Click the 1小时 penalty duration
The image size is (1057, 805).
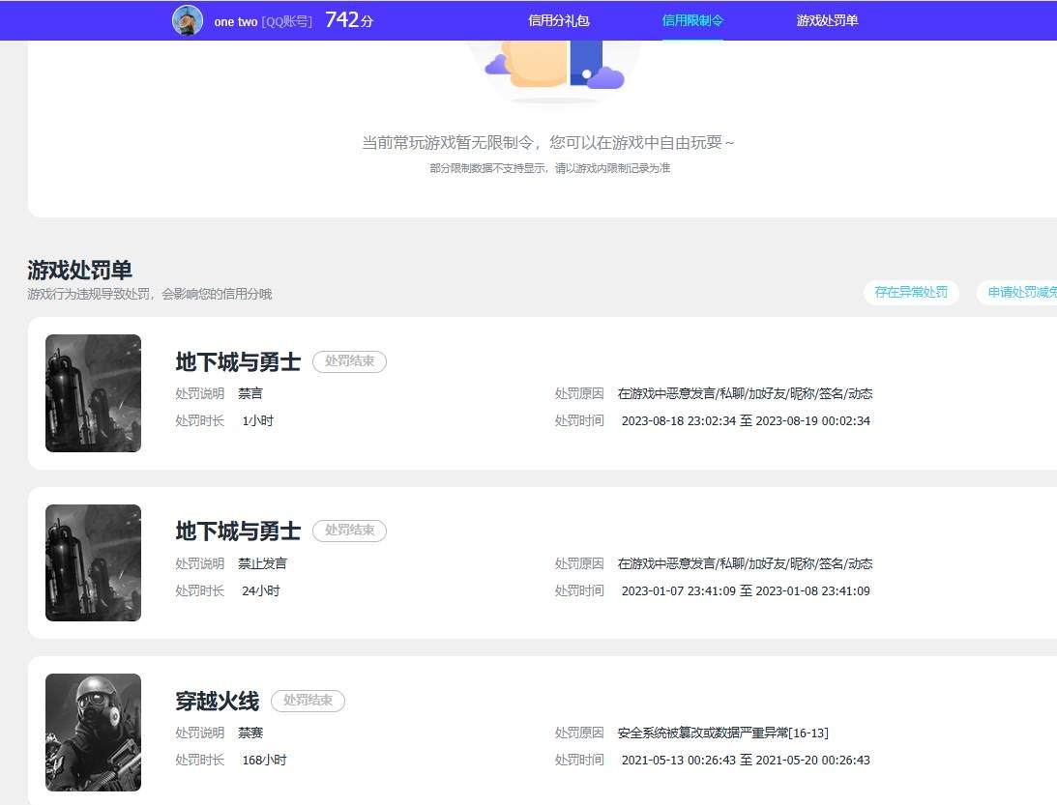click(257, 421)
